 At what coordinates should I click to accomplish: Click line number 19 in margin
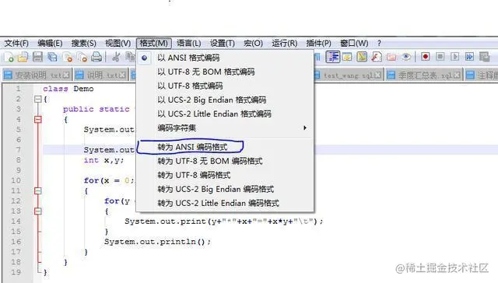16,272
